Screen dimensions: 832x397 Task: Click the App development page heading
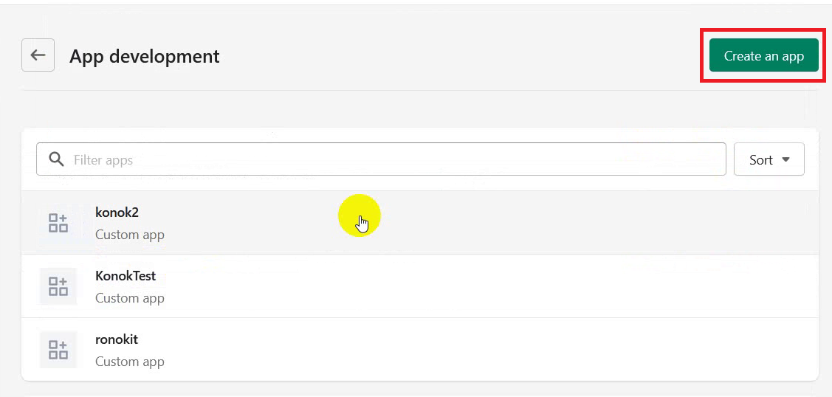tap(145, 55)
